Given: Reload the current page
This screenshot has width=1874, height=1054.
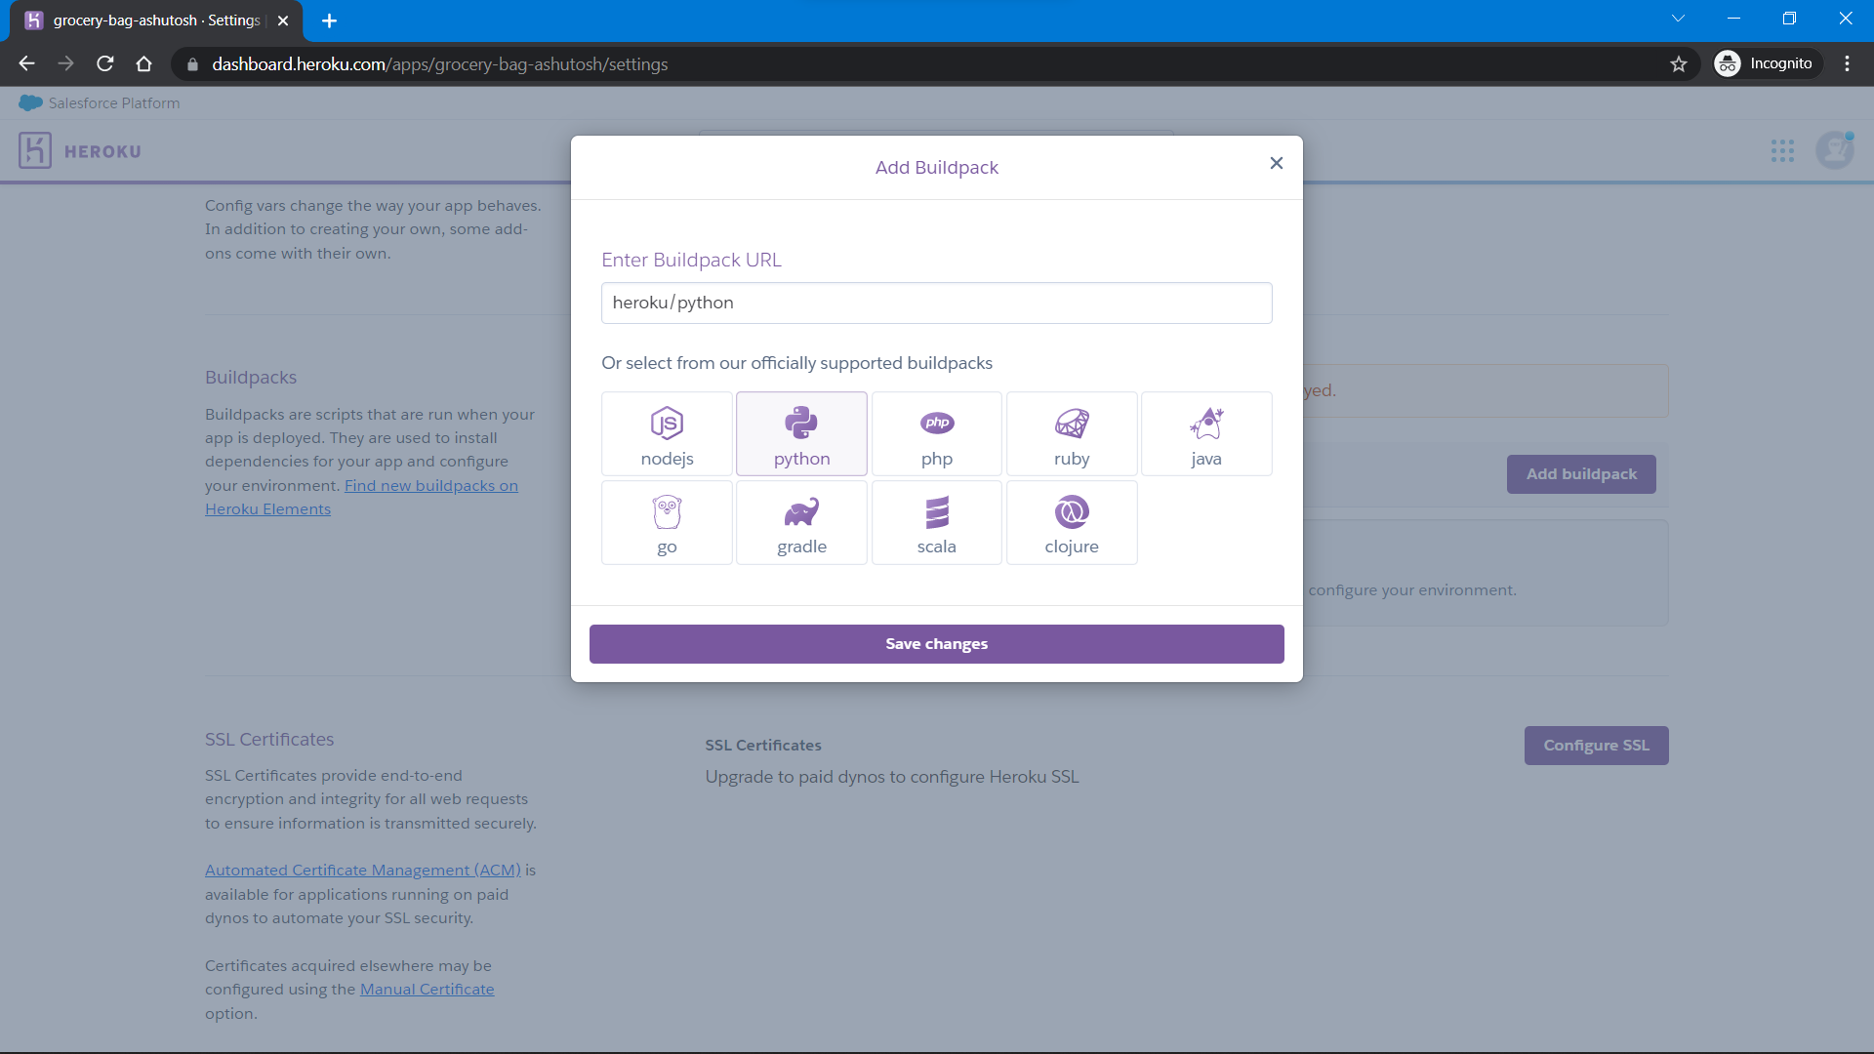Looking at the screenshot, I should [105, 63].
